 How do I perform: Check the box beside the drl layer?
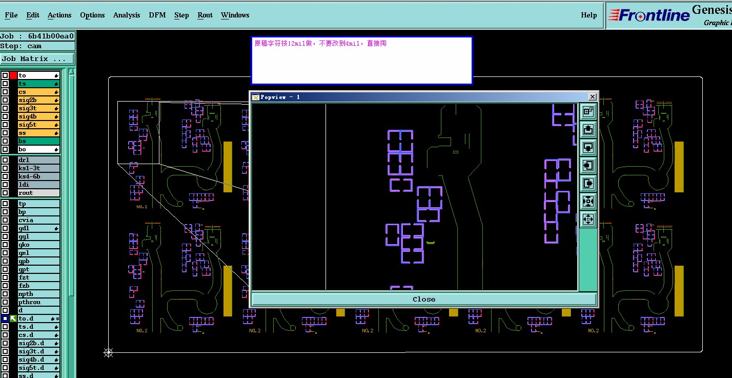tap(5, 160)
